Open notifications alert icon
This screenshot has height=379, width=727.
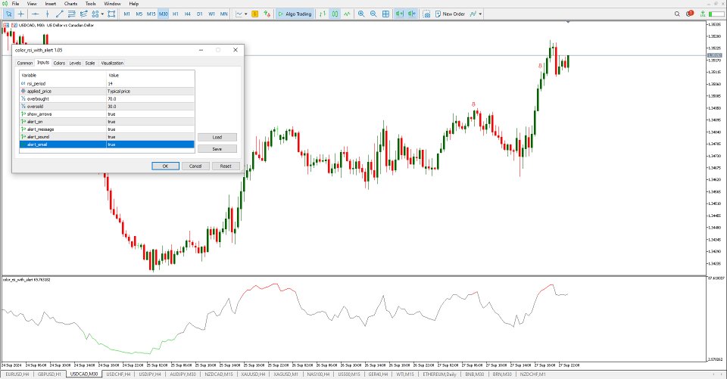click(x=690, y=14)
